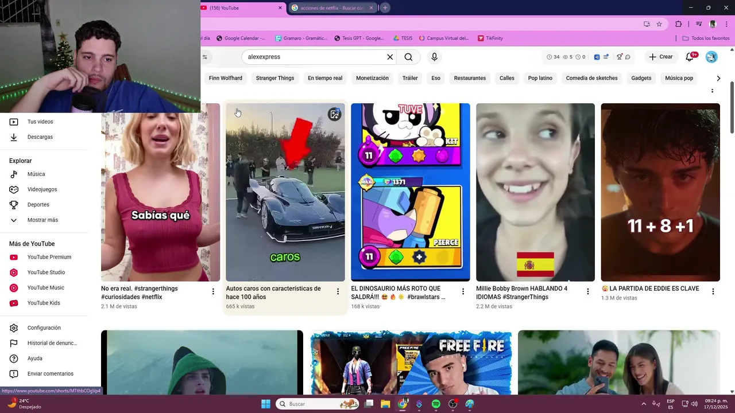Screen dimensions: 735x413
Task: Play the FREE FIRE video thumbnail
Action: point(411,363)
